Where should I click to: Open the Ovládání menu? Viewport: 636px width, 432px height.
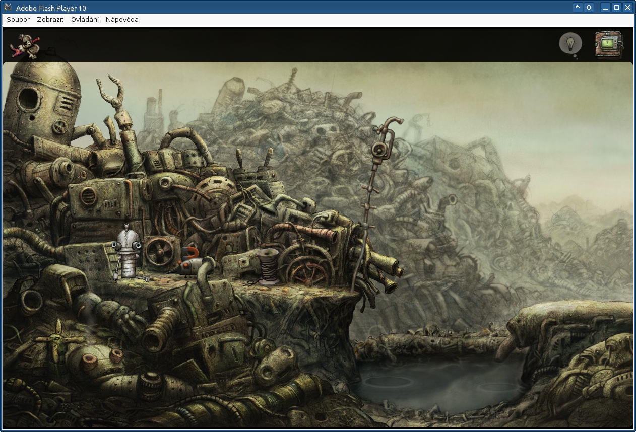click(85, 20)
